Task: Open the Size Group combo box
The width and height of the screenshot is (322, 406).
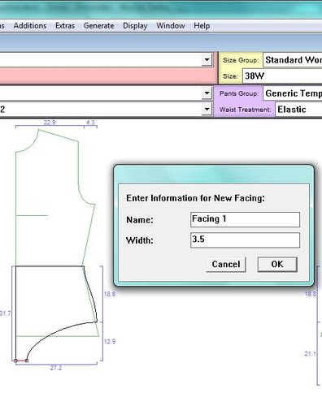Action: (293, 60)
